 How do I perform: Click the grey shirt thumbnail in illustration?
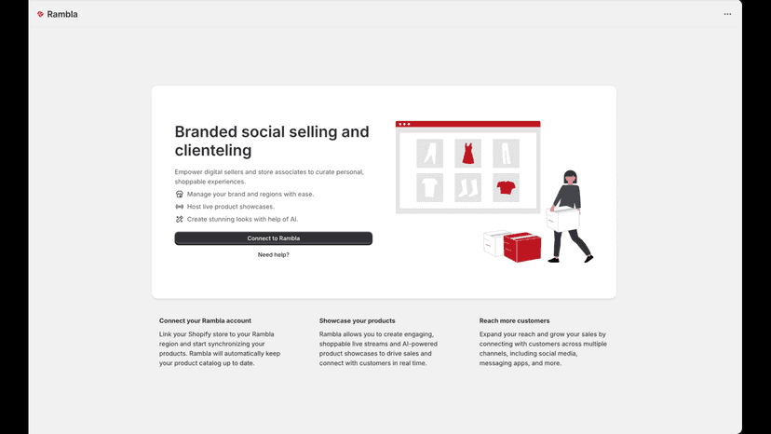[x=429, y=187]
